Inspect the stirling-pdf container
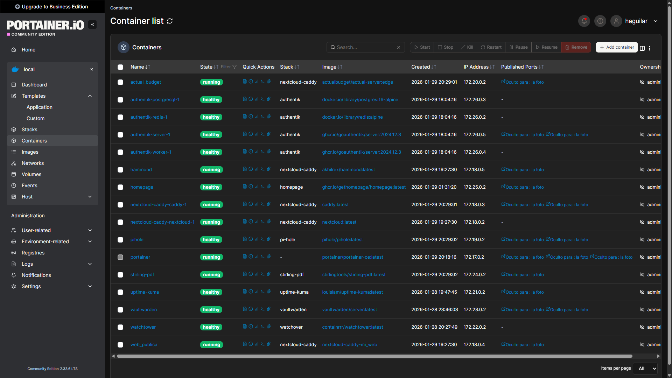Screen dimensions: 672x378 coord(251,274)
